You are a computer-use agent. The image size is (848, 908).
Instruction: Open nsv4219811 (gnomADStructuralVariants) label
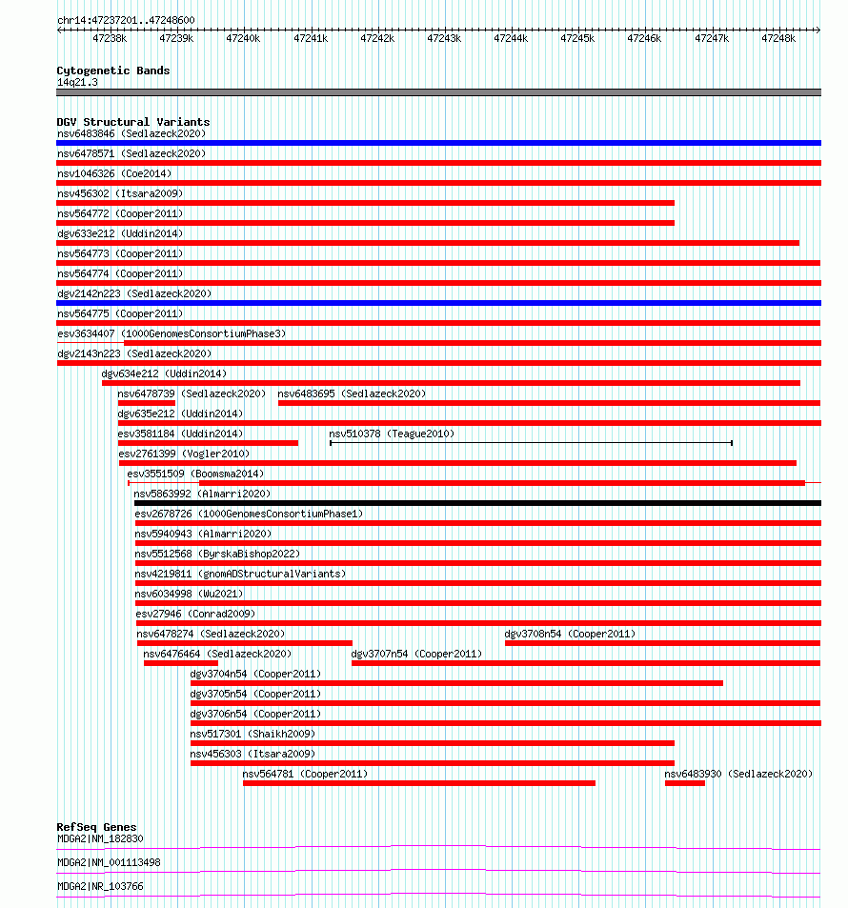coord(240,574)
